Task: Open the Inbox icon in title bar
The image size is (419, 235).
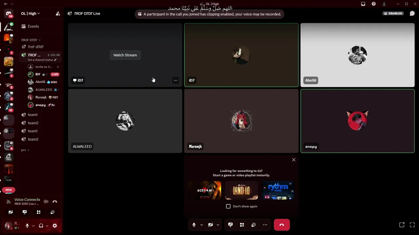Action: point(363,4)
